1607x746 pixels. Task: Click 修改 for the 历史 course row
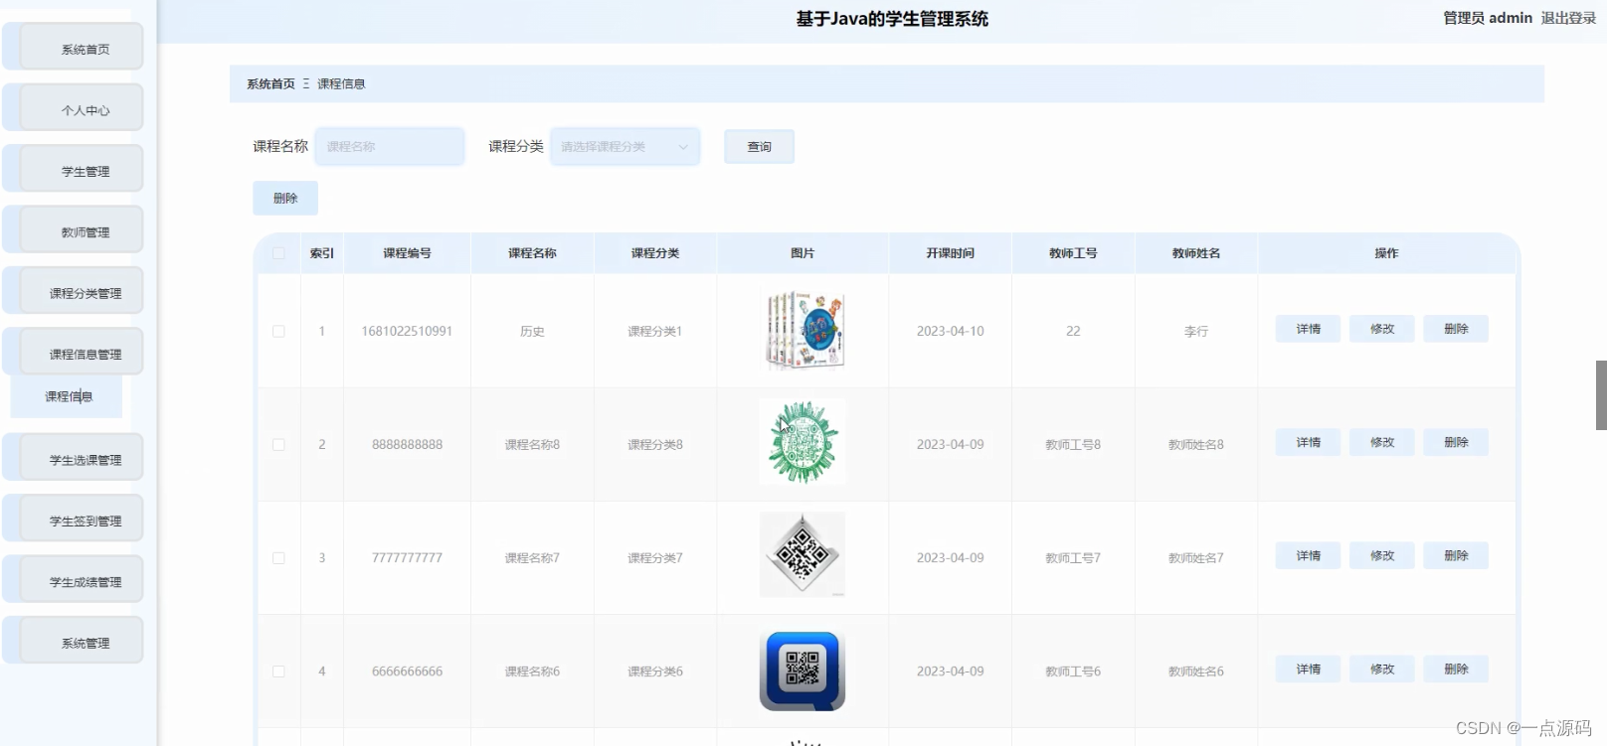[x=1382, y=329]
